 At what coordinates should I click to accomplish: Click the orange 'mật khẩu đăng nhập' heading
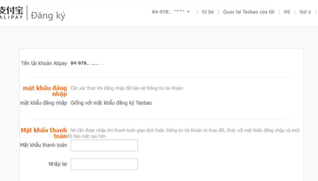(x=45, y=91)
